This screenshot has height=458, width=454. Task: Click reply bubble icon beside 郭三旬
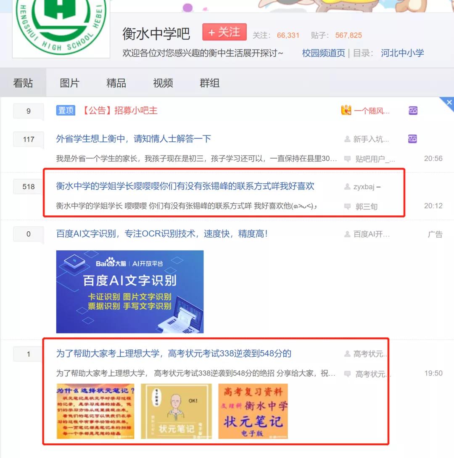(347, 206)
